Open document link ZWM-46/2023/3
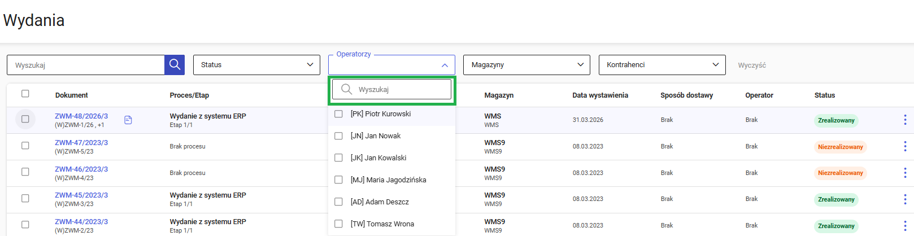Image resolution: width=914 pixels, height=236 pixels. pos(81,169)
